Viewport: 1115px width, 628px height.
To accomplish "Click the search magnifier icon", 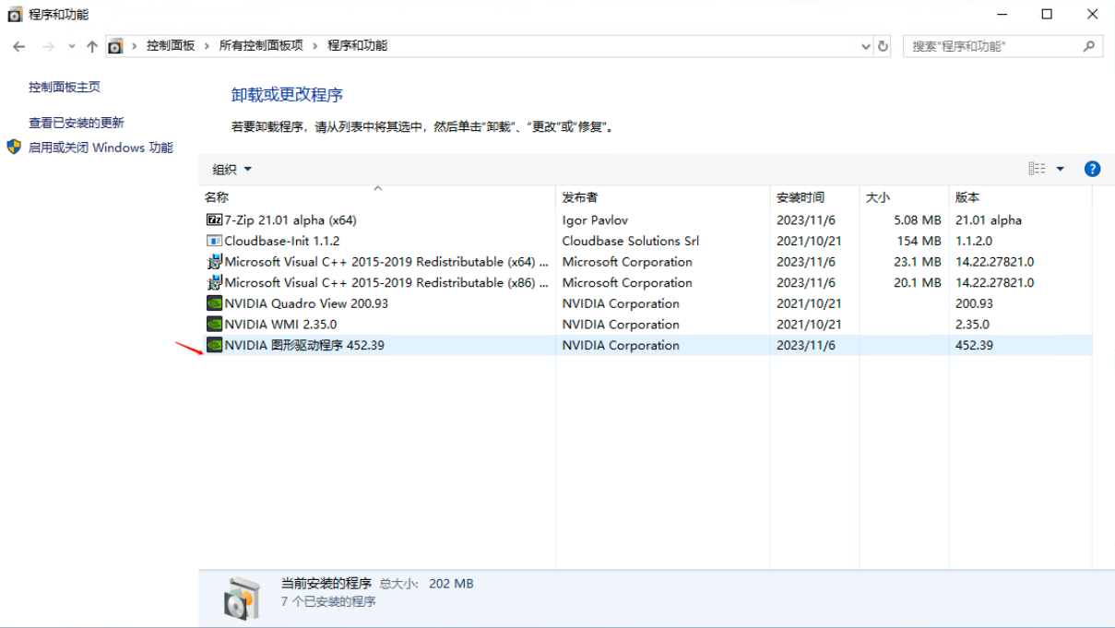I will 1089,46.
